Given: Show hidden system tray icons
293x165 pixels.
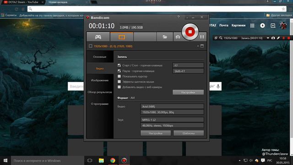Looking at the screenshot, I should point(239,160).
